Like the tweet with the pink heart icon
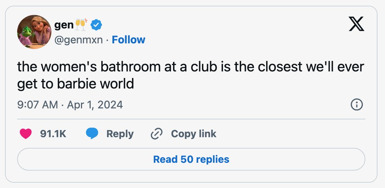The width and height of the screenshot is (385, 188). [x=26, y=134]
